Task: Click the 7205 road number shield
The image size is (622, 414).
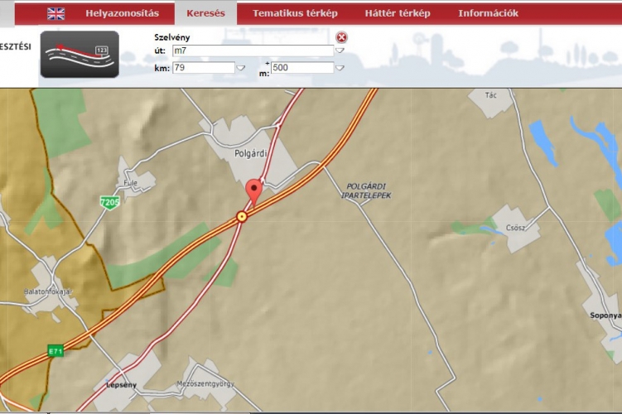Action: point(108,202)
